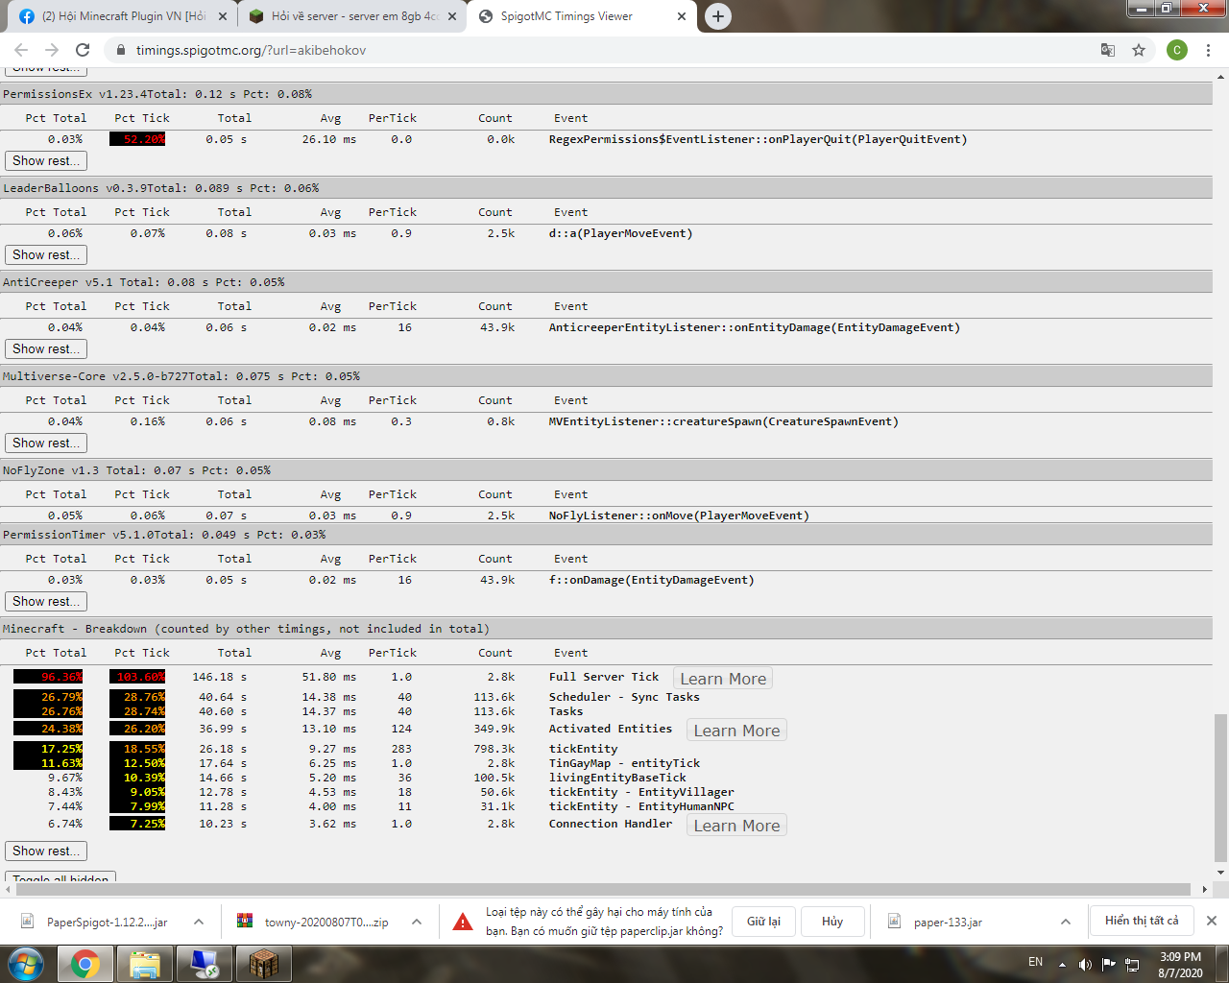Open the PaperSpigot-1.12.2 jar download
The height and width of the screenshot is (983, 1229).
pos(96,922)
